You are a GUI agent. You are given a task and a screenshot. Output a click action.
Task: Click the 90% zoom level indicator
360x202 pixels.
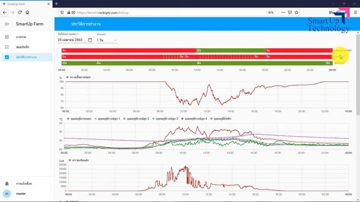(x=271, y=12)
